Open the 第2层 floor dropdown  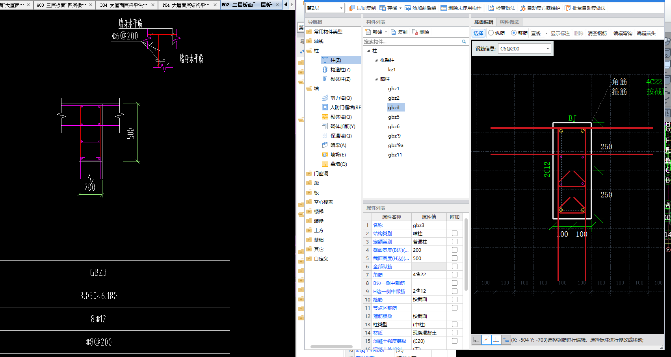pyautogui.click(x=341, y=8)
